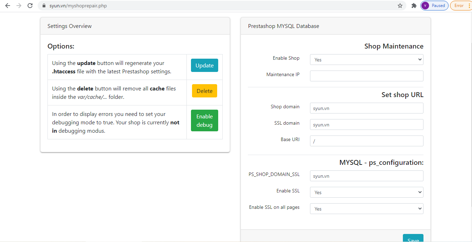Expand the Enable SSL dropdown
This screenshot has width=472, height=242.
367,192
